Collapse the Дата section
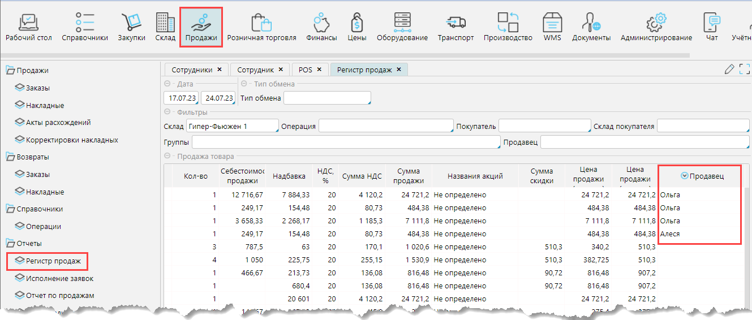752x320 pixels. (167, 84)
